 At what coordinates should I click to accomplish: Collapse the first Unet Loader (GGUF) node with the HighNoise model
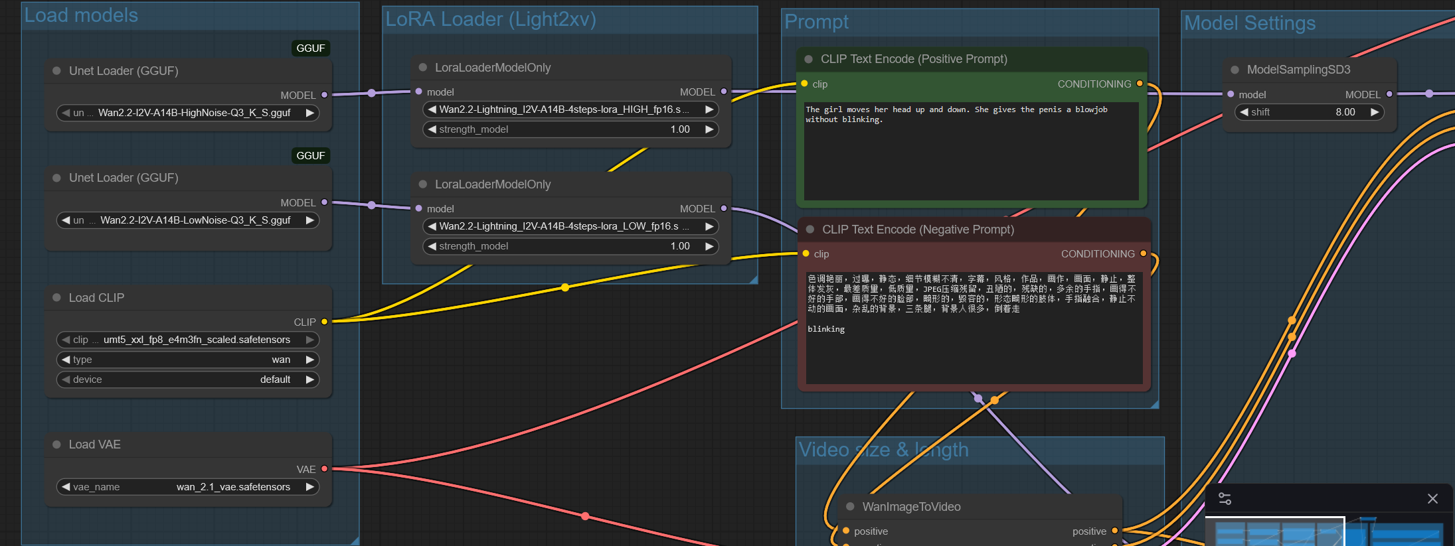point(56,71)
